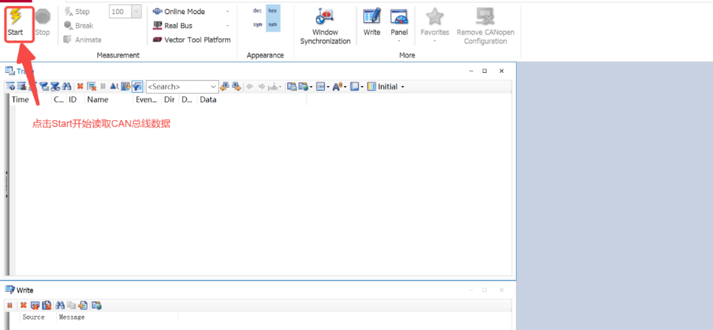Expand the Online Mode dropdown
Screen dimensions: 713x330
pyautogui.click(x=227, y=12)
